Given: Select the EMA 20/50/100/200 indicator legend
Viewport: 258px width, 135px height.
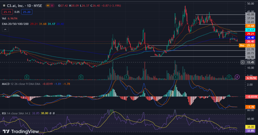Looking at the screenshot, I should [15, 24].
